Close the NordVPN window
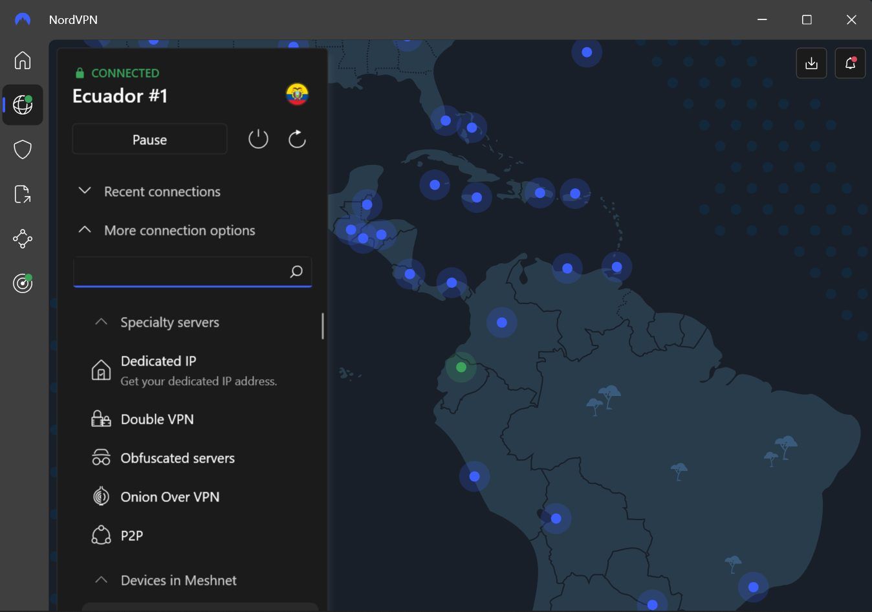The image size is (872, 612). click(x=851, y=19)
